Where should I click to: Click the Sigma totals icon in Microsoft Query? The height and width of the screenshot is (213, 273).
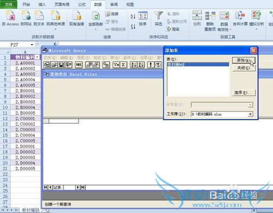click(123, 65)
